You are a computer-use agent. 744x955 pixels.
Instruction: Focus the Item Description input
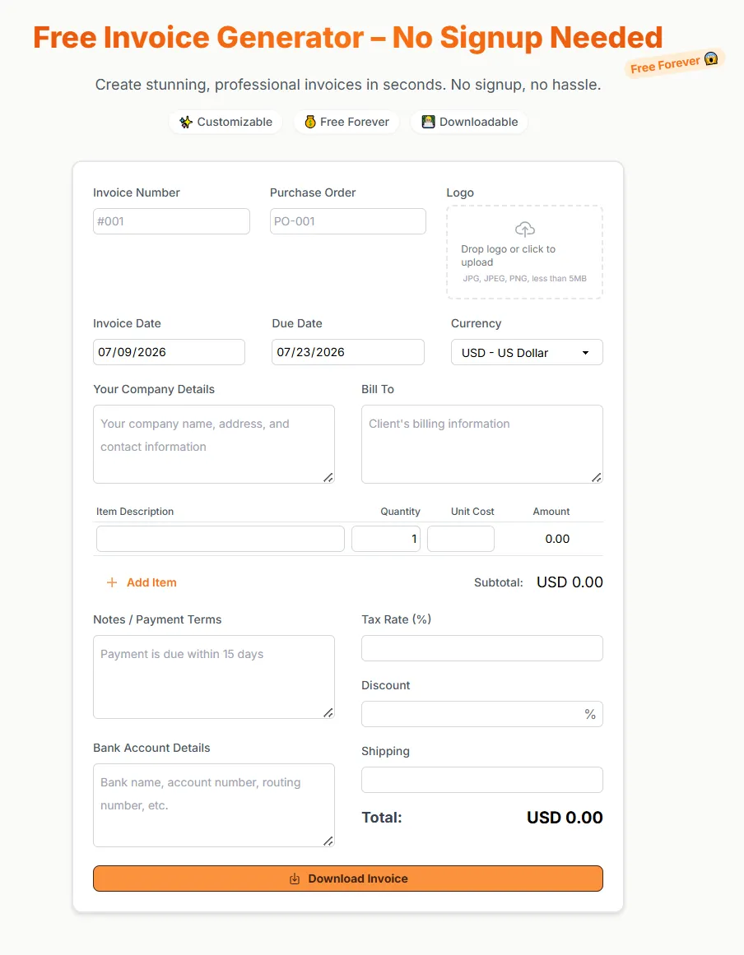[x=220, y=539]
